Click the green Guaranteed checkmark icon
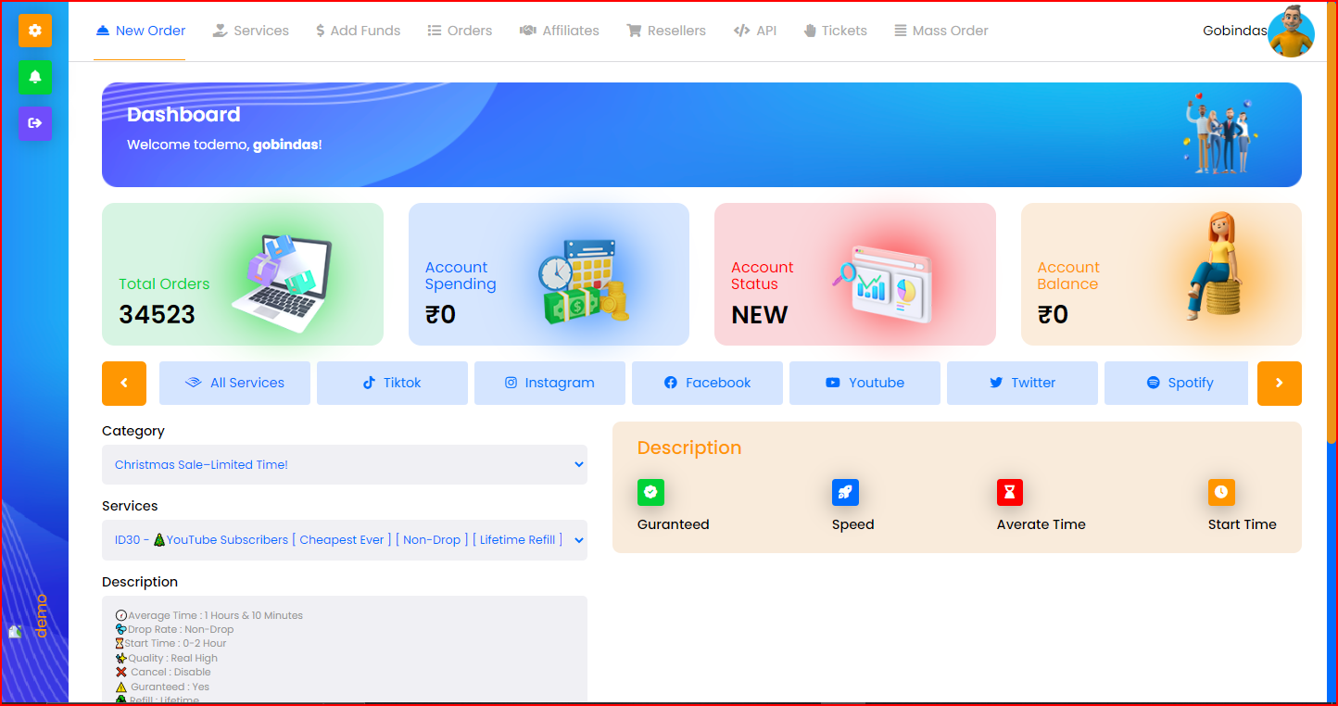The height and width of the screenshot is (706, 1338). [650, 492]
